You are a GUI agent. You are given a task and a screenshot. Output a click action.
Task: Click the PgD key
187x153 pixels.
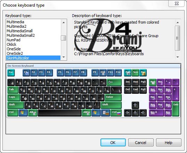(143, 90)
